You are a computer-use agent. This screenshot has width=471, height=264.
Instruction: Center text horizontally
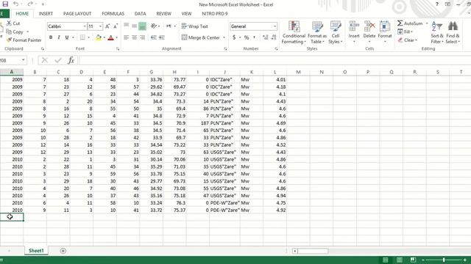(x=134, y=37)
